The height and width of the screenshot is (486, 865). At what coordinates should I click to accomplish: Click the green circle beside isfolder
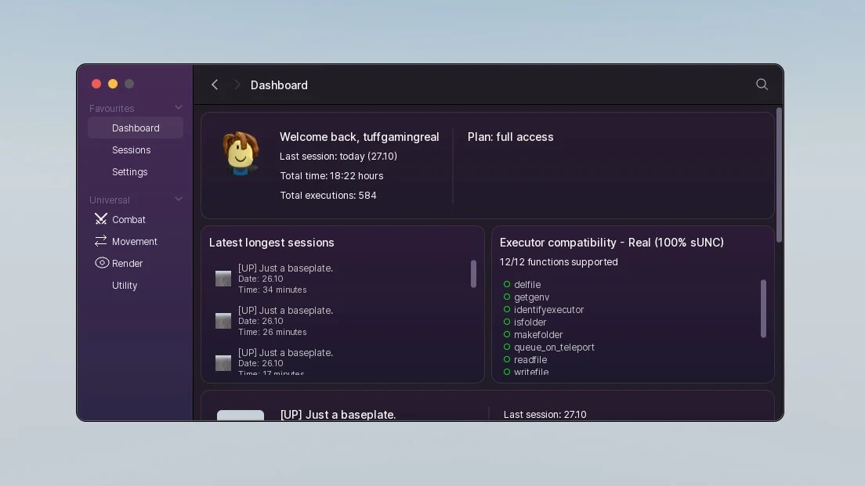point(506,322)
